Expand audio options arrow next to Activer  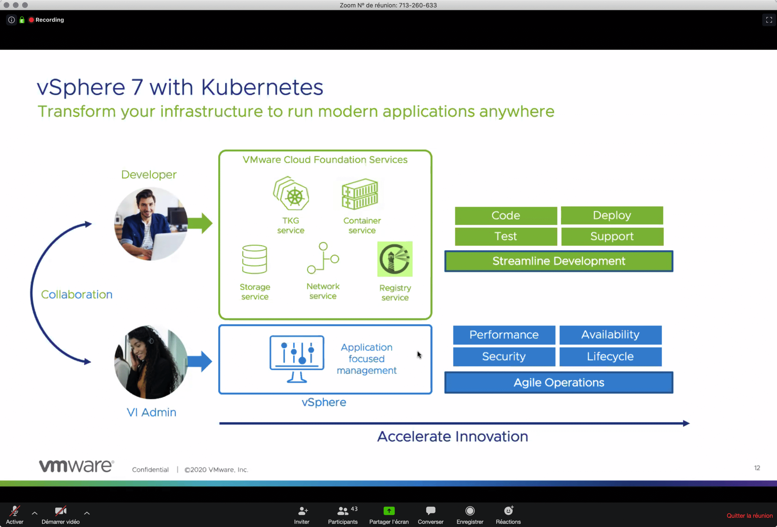[34, 513]
